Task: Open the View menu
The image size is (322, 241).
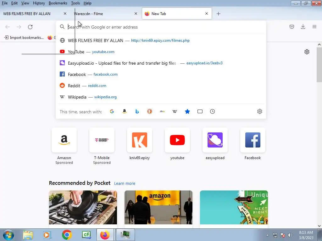Action: click(25, 3)
